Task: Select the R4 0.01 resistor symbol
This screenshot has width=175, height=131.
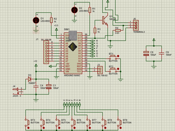Action: pos(118,30)
